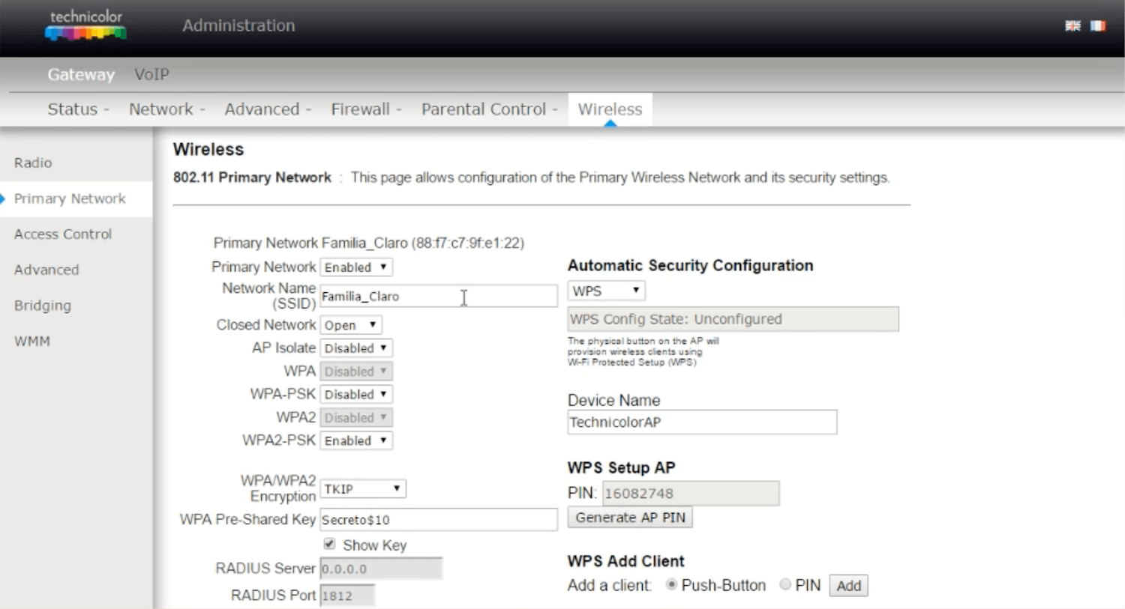Click the Generate AP PIN button

pyautogui.click(x=630, y=518)
